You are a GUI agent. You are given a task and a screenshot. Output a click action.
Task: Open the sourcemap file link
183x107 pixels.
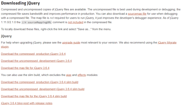coord(137,14)
